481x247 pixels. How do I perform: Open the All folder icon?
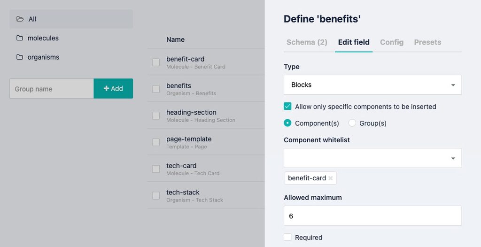[20, 19]
